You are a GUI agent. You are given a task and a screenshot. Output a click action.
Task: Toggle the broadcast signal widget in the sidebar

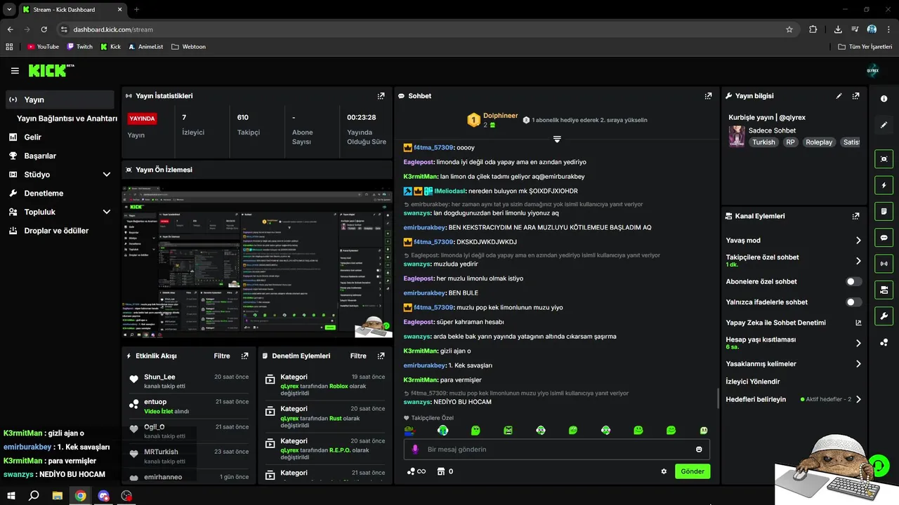(x=884, y=264)
